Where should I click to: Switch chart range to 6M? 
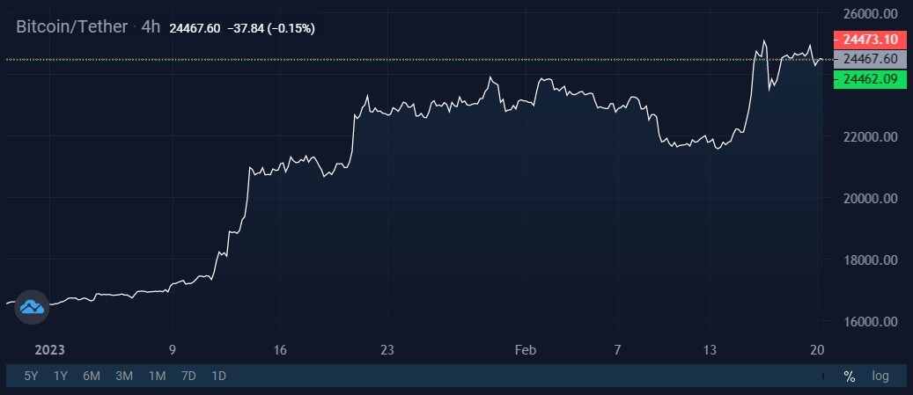[92, 377]
